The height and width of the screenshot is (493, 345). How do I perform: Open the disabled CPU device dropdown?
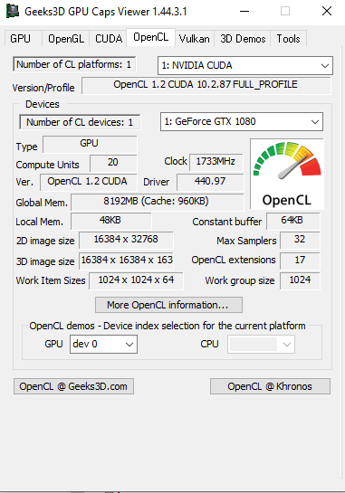click(262, 344)
